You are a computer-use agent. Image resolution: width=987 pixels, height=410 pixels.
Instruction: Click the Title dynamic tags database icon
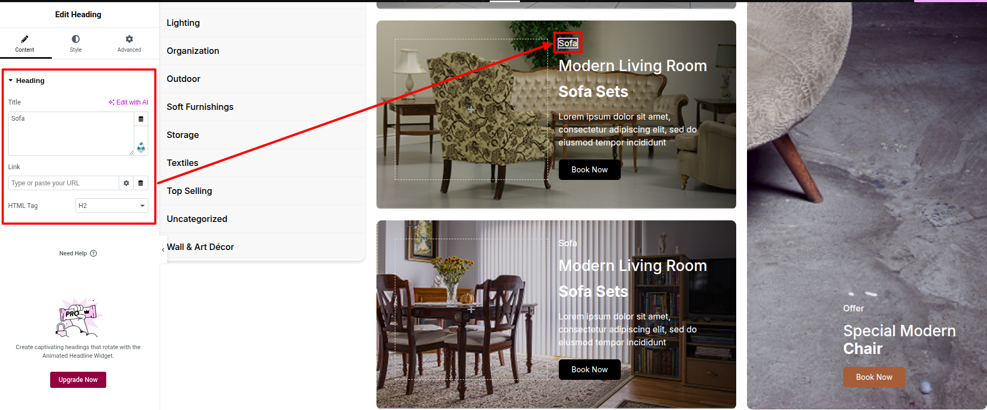(x=141, y=119)
